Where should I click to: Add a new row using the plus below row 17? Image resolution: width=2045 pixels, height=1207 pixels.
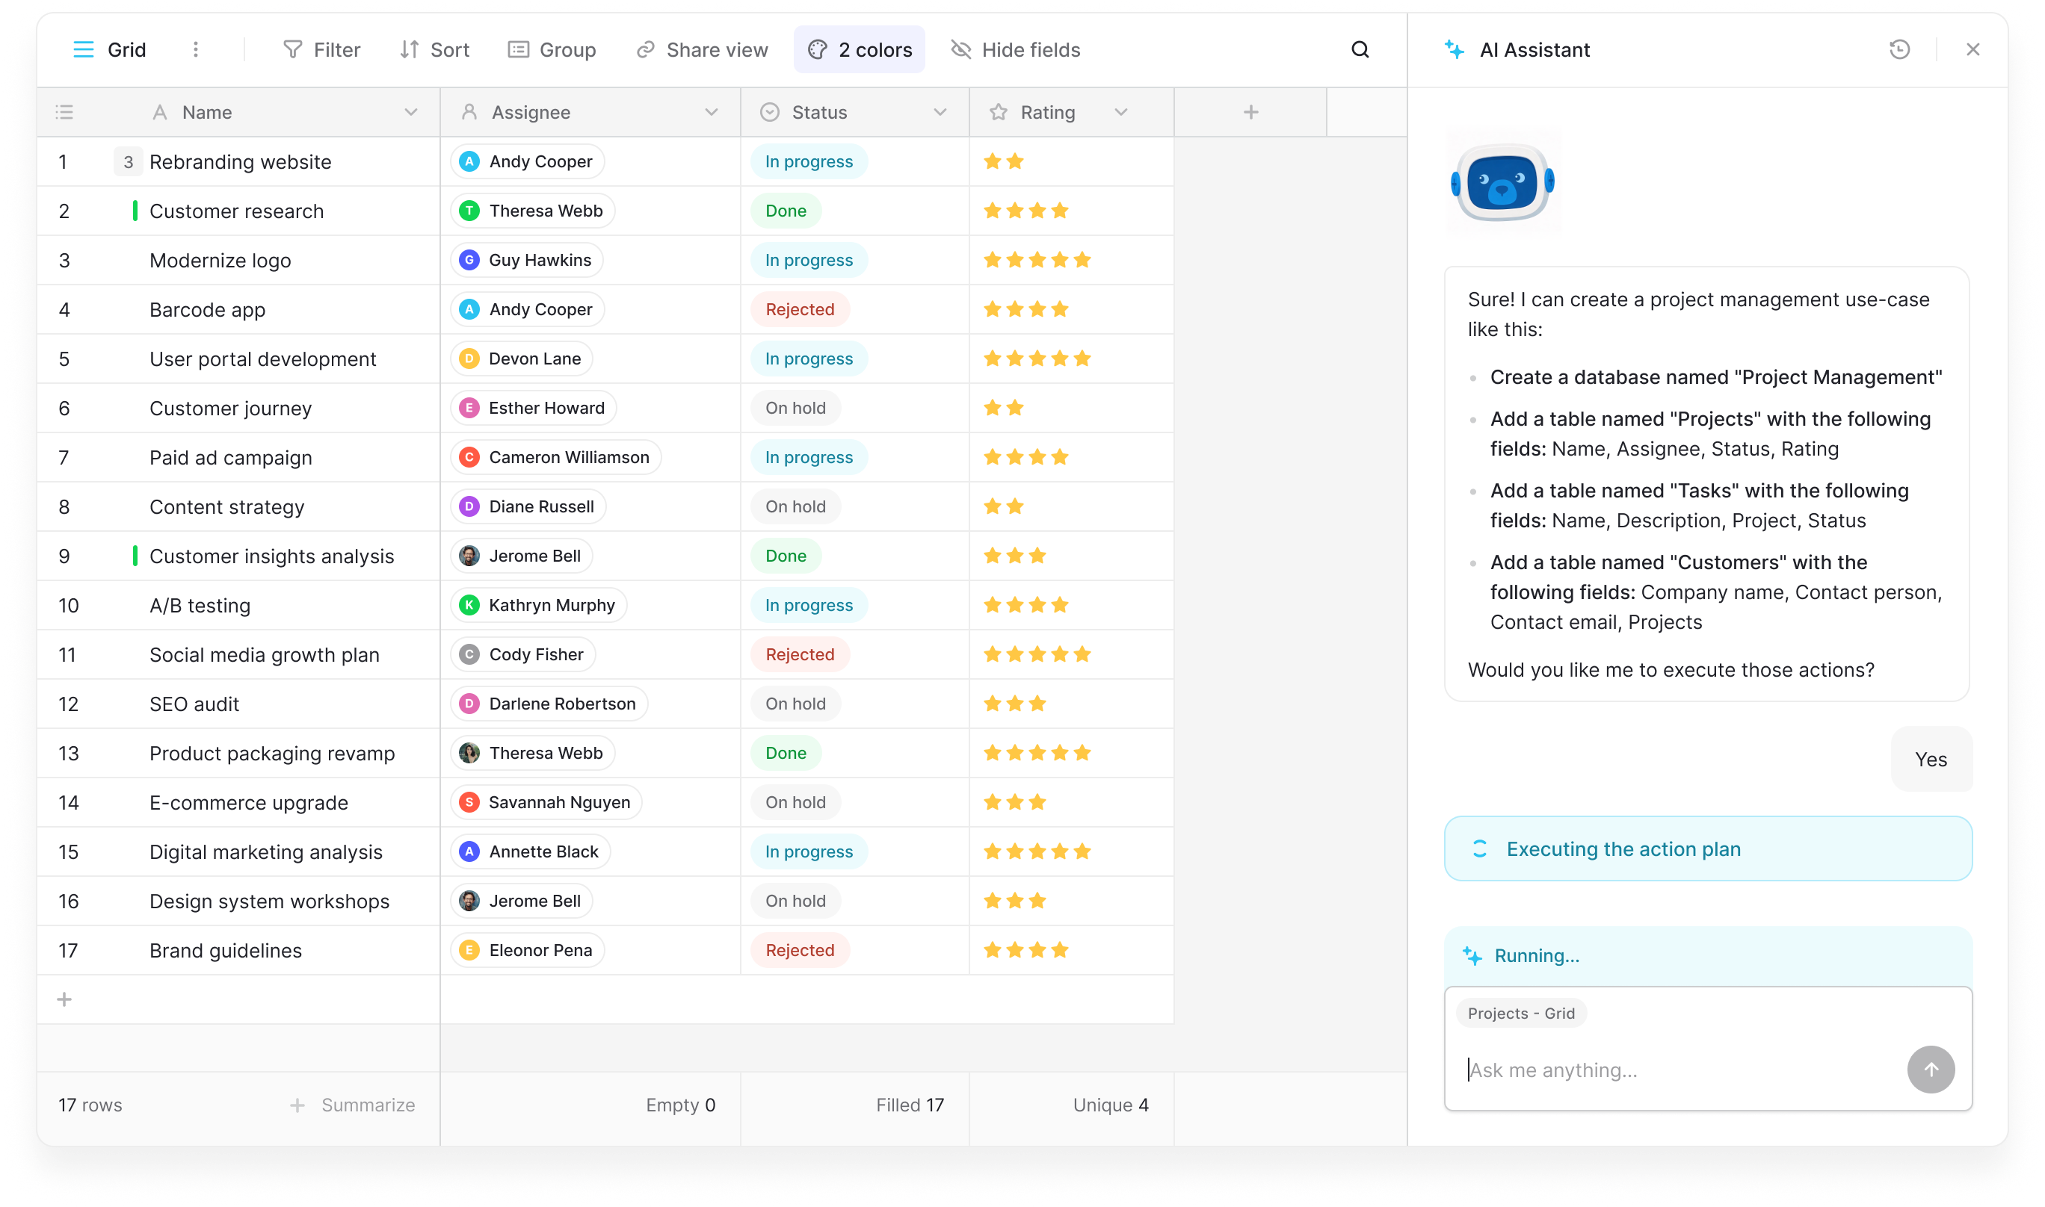coord(64,999)
